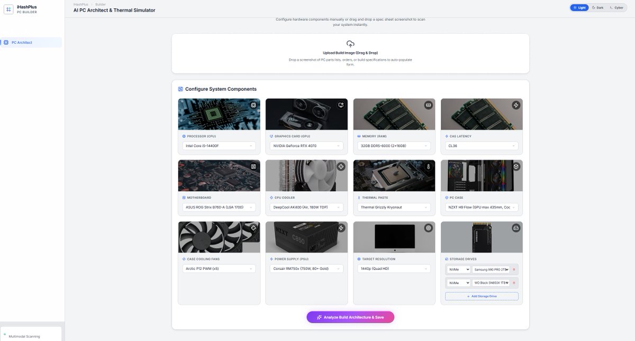Click the small icon beside GRAPHICS CARD (GPU) label
Image resolution: width=635 pixels, height=341 pixels.
click(x=271, y=136)
